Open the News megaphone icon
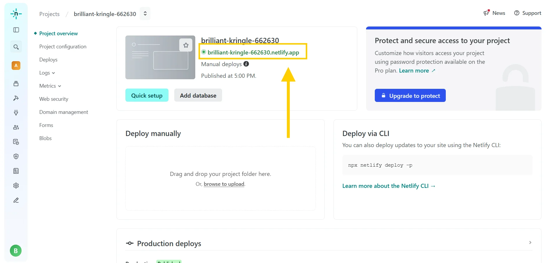The image size is (552, 263). tap(487, 13)
